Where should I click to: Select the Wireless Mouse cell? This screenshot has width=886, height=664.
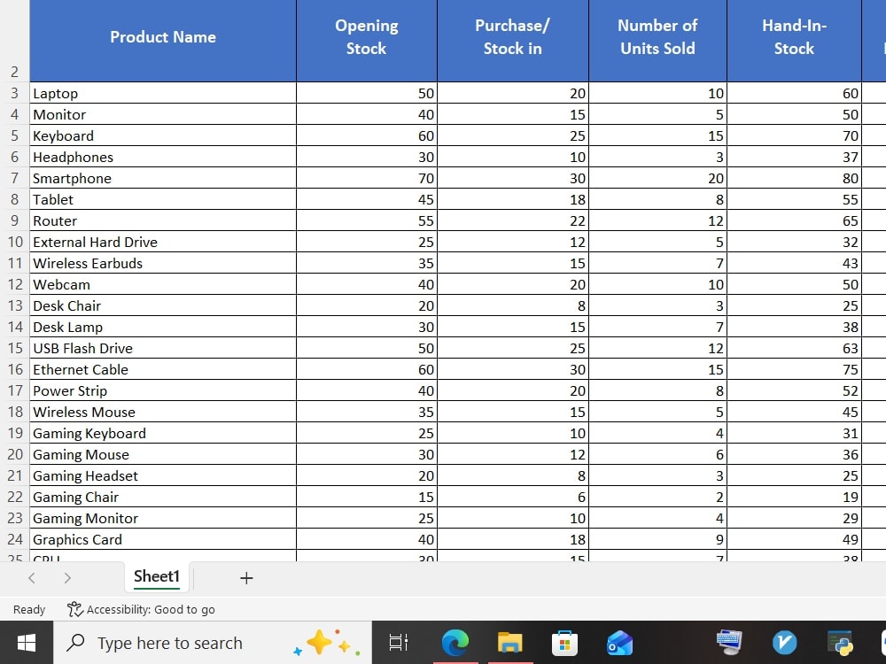click(x=163, y=412)
